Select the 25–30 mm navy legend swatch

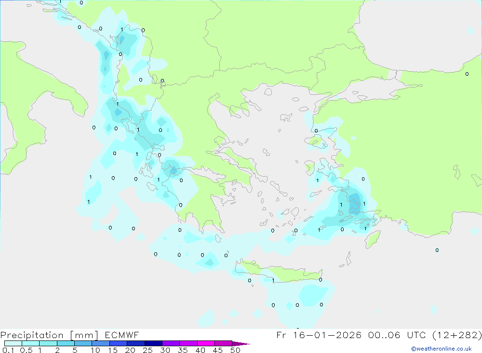[x=153, y=343]
